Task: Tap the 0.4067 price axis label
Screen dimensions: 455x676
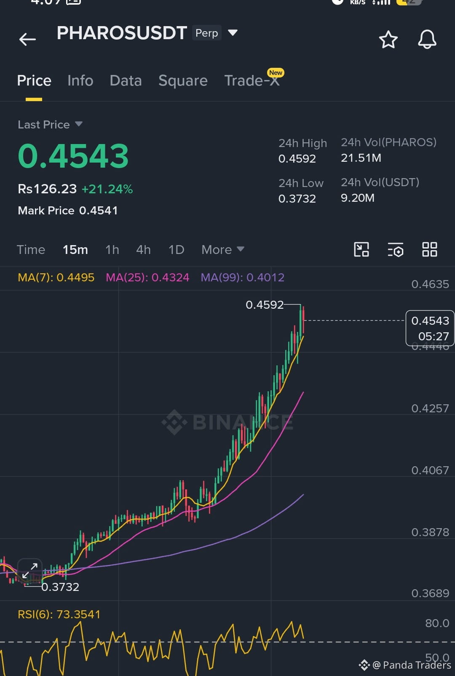Action: click(430, 470)
